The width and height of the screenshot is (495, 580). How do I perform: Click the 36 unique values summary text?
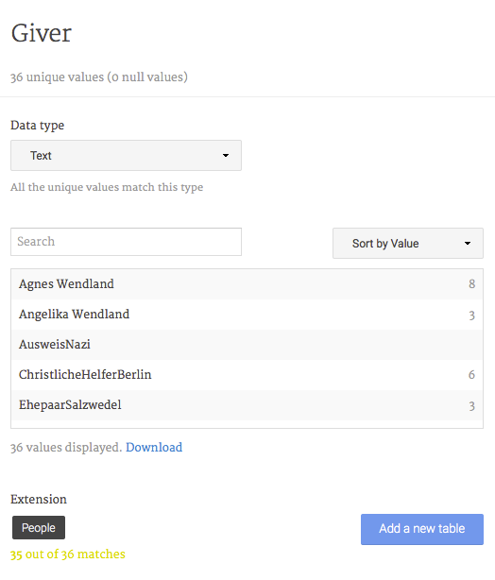(x=99, y=77)
